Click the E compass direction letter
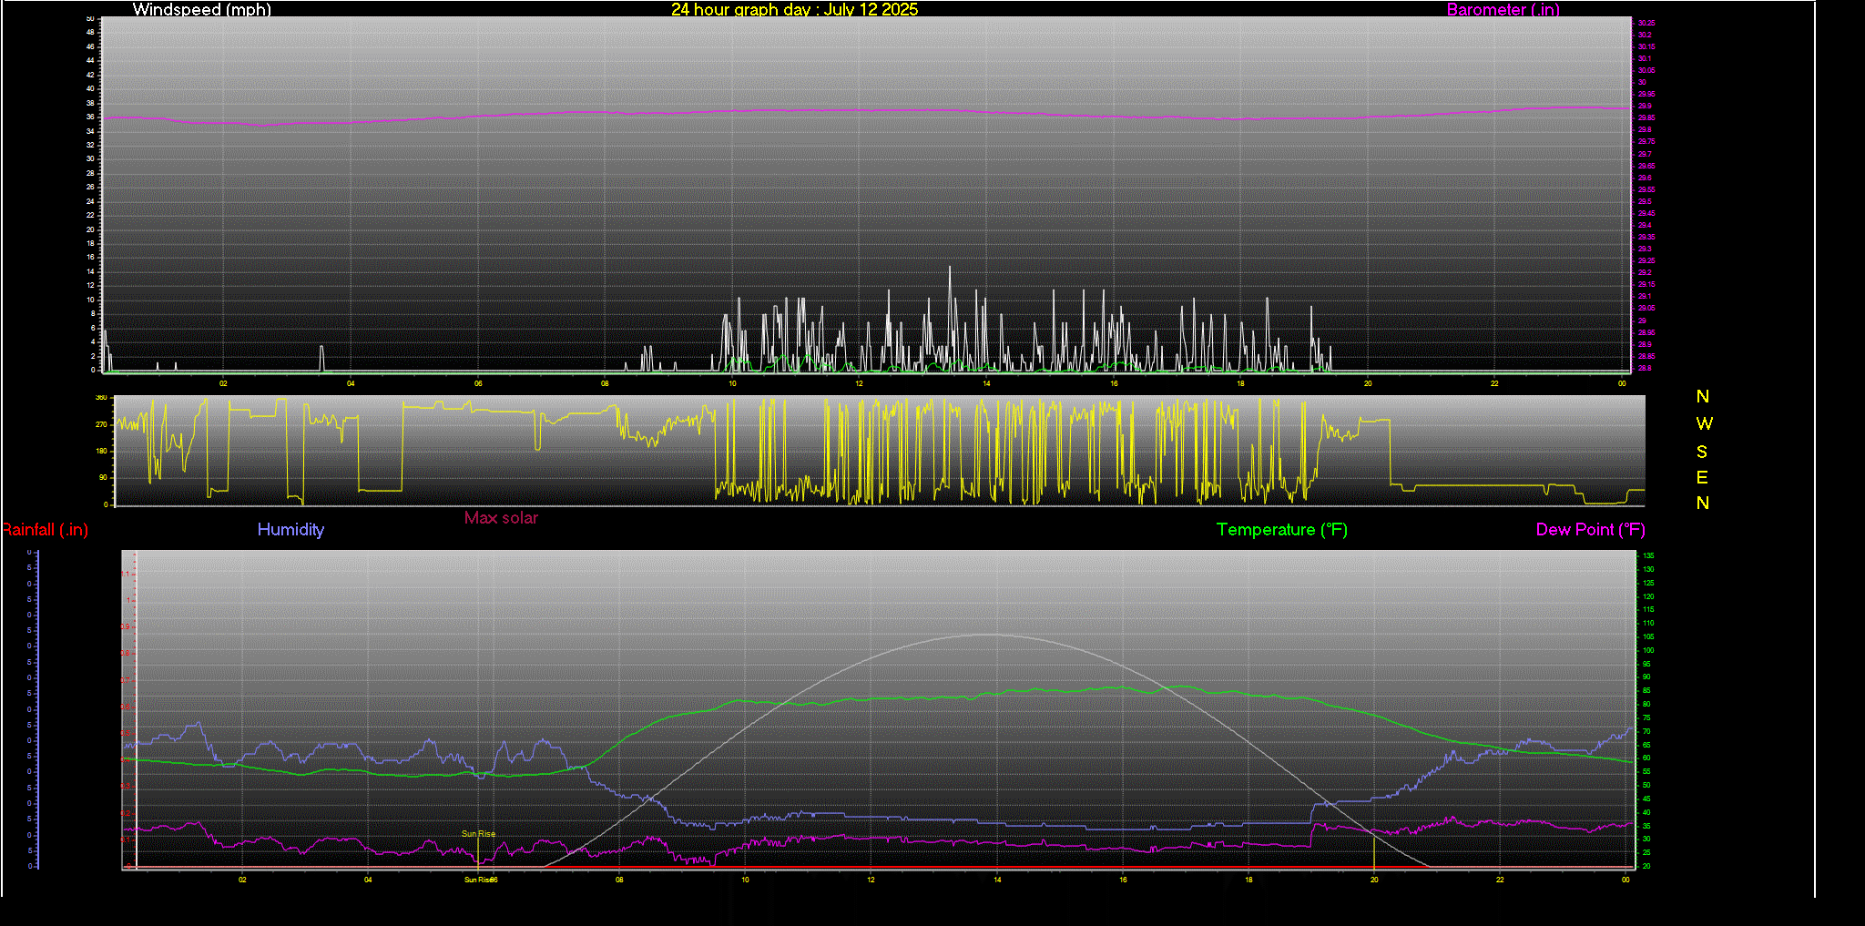Image resolution: width=1865 pixels, height=926 pixels. coord(1702,477)
